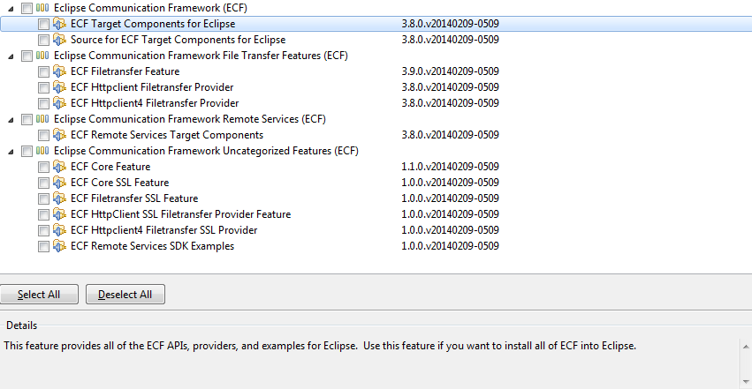Tick the ECF Core Feature checkbox
Screen dimensions: 752x389
(x=43, y=167)
